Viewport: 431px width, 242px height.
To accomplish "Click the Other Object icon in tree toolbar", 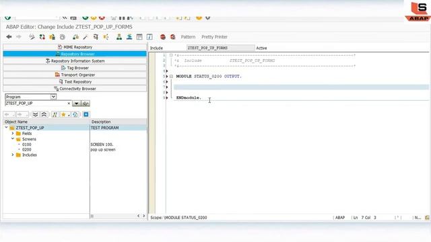I will pyautogui.click(x=55, y=114).
